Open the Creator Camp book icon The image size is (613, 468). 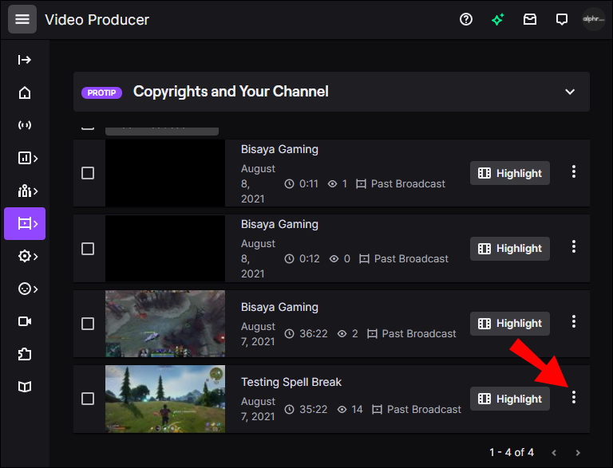25,387
